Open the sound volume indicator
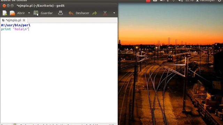Screen dimensions: 223x125 pyautogui.click(x=180, y=1)
